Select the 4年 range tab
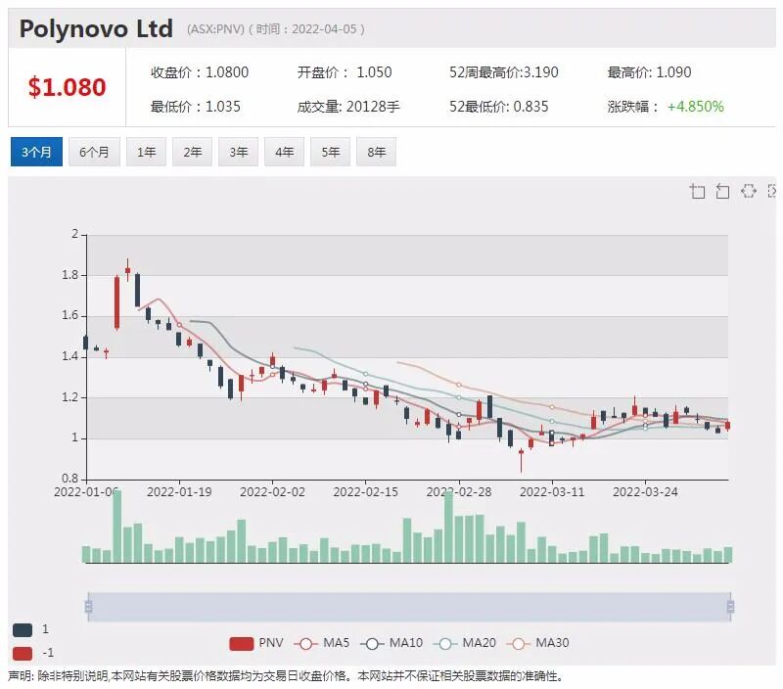This screenshot has height=689, width=783. pyautogui.click(x=284, y=152)
